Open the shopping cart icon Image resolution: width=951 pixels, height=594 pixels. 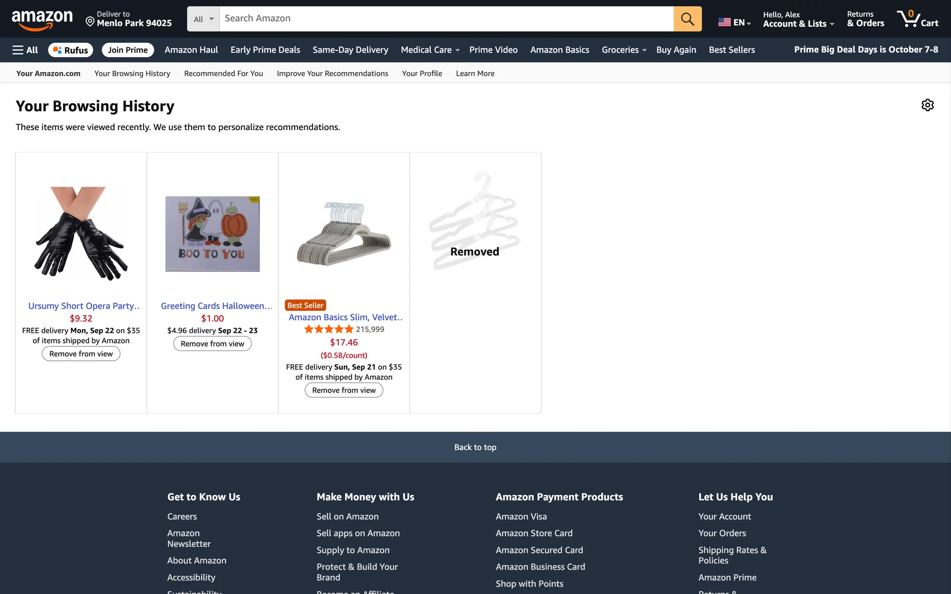pos(917,19)
